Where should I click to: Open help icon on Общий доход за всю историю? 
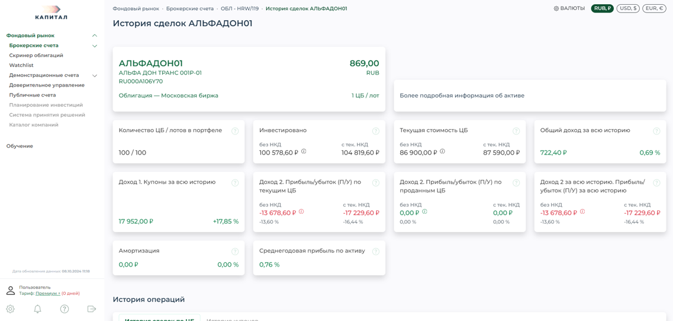pyautogui.click(x=656, y=131)
